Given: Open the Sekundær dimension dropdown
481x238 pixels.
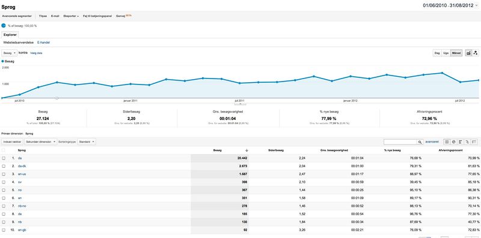Looking at the screenshot, I should pos(41,142).
